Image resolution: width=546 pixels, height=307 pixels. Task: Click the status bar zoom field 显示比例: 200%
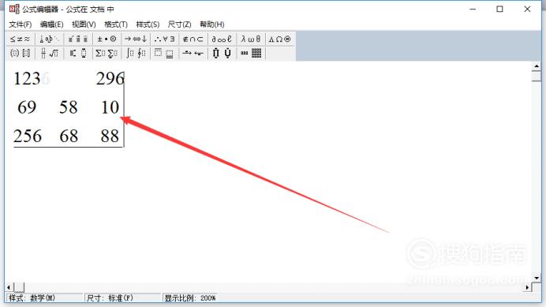pos(190,298)
